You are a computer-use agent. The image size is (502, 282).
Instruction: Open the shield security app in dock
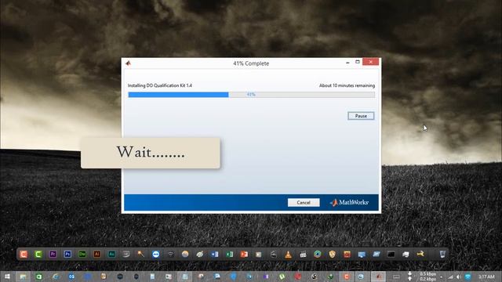click(x=333, y=254)
